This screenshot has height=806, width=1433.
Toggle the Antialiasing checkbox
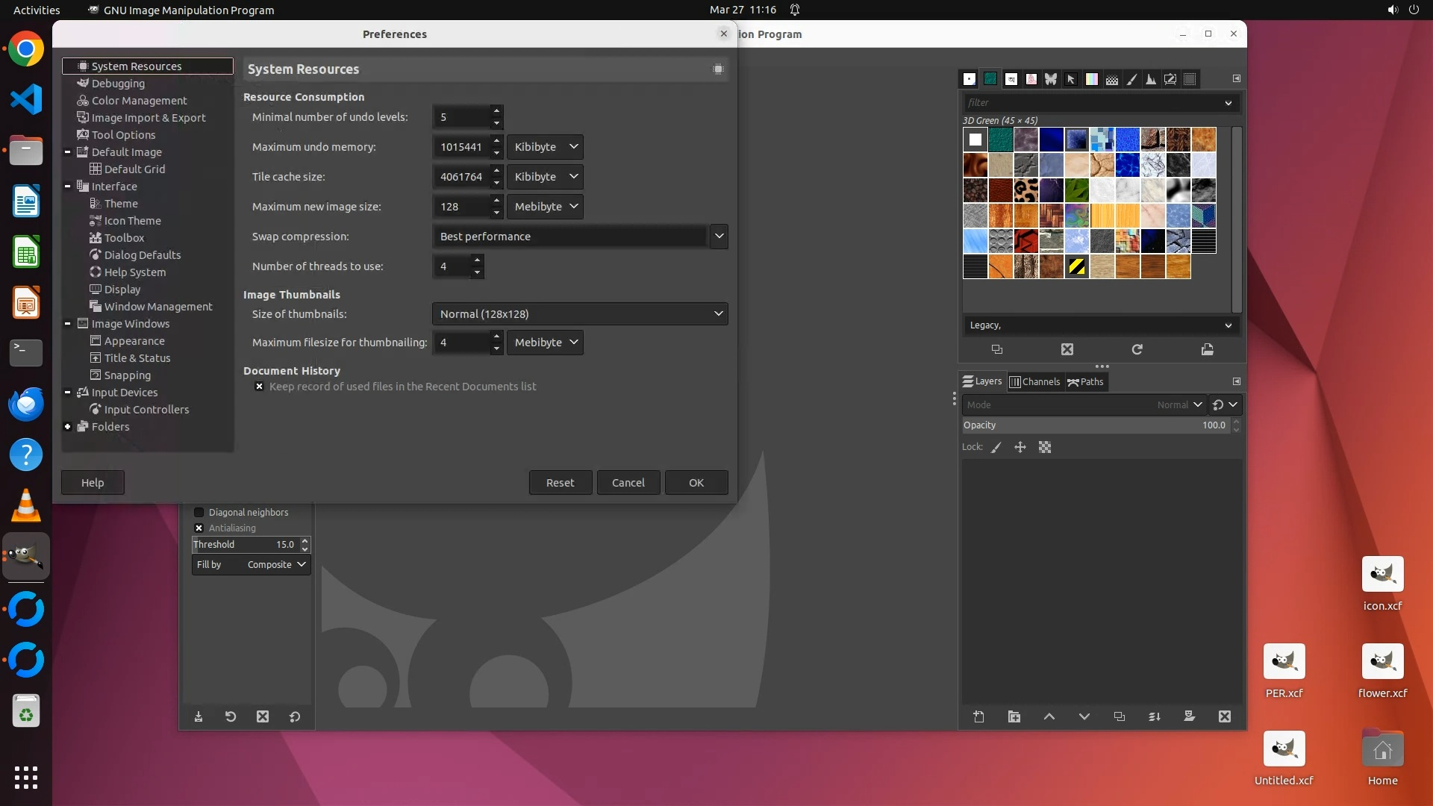[199, 528]
